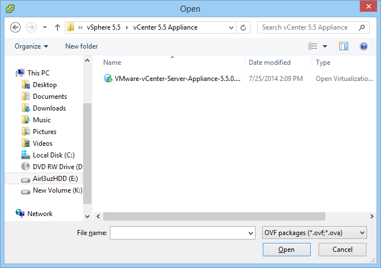The height and width of the screenshot is (268, 381).
Task: Sort by Type column header
Action: pyautogui.click(x=323, y=63)
